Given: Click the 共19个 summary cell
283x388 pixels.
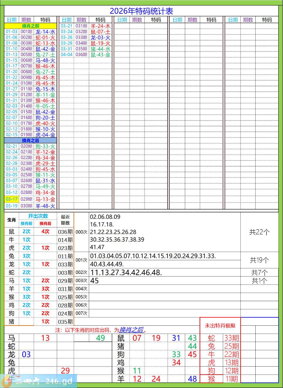Looking at the screenshot, I should 259,260.
